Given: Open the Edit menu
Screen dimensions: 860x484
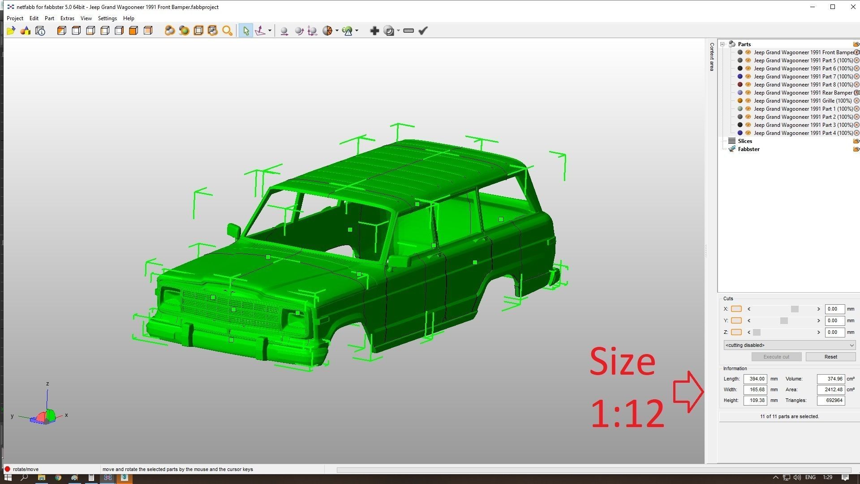Looking at the screenshot, I should pos(34,18).
